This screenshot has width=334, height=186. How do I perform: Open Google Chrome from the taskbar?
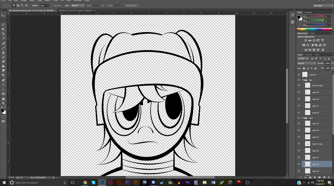point(85,183)
